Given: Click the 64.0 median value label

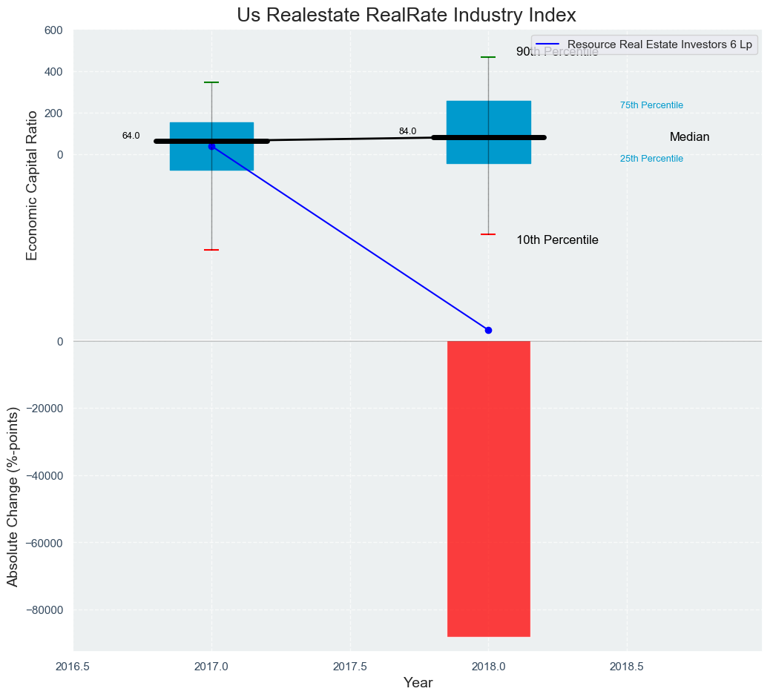Looking at the screenshot, I should pyautogui.click(x=131, y=136).
